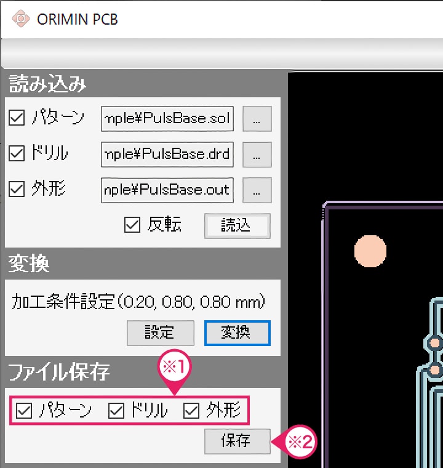Select the large pink circle on PCB canvas
The width and height of the screenshot is (443, 468).
(x=370, y=251)
